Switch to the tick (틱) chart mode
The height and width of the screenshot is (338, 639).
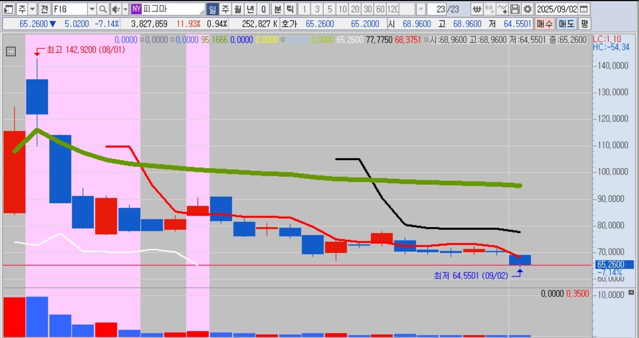[x=290, y=9]
